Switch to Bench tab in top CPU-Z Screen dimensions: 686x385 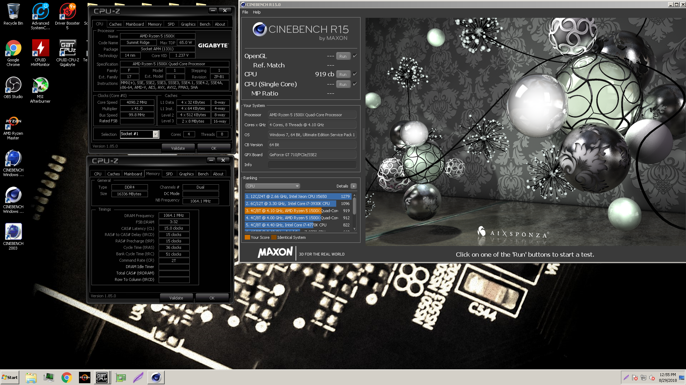205,24
